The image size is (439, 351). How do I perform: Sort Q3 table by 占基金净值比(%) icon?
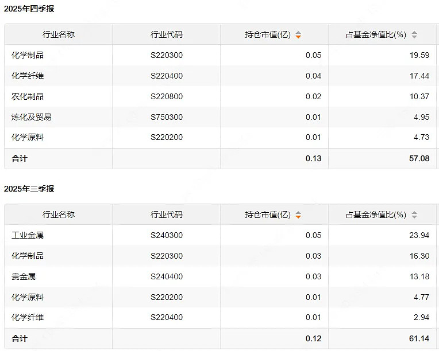414,215
